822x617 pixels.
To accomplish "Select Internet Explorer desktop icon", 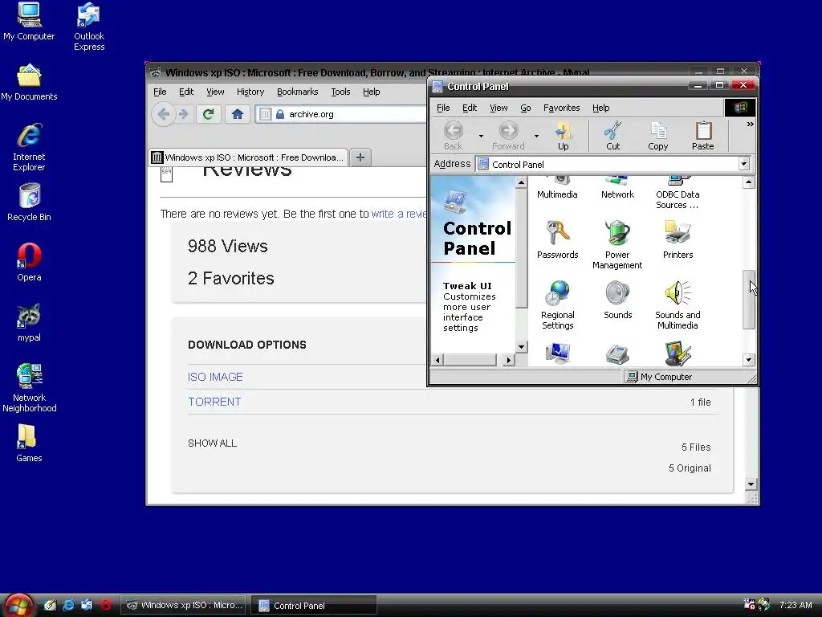I will point(29,148).
